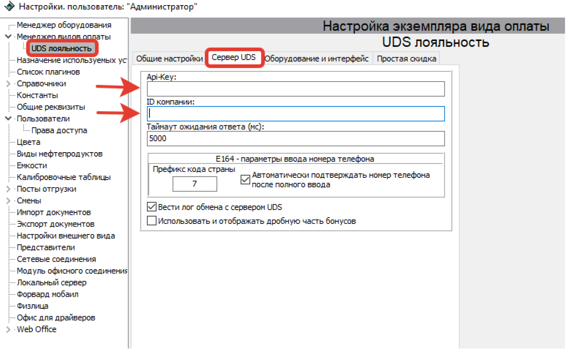Open Модуль офисного соединения item
Image resolution: width=567 pixels, height=354 pixels.
[72, 271]
